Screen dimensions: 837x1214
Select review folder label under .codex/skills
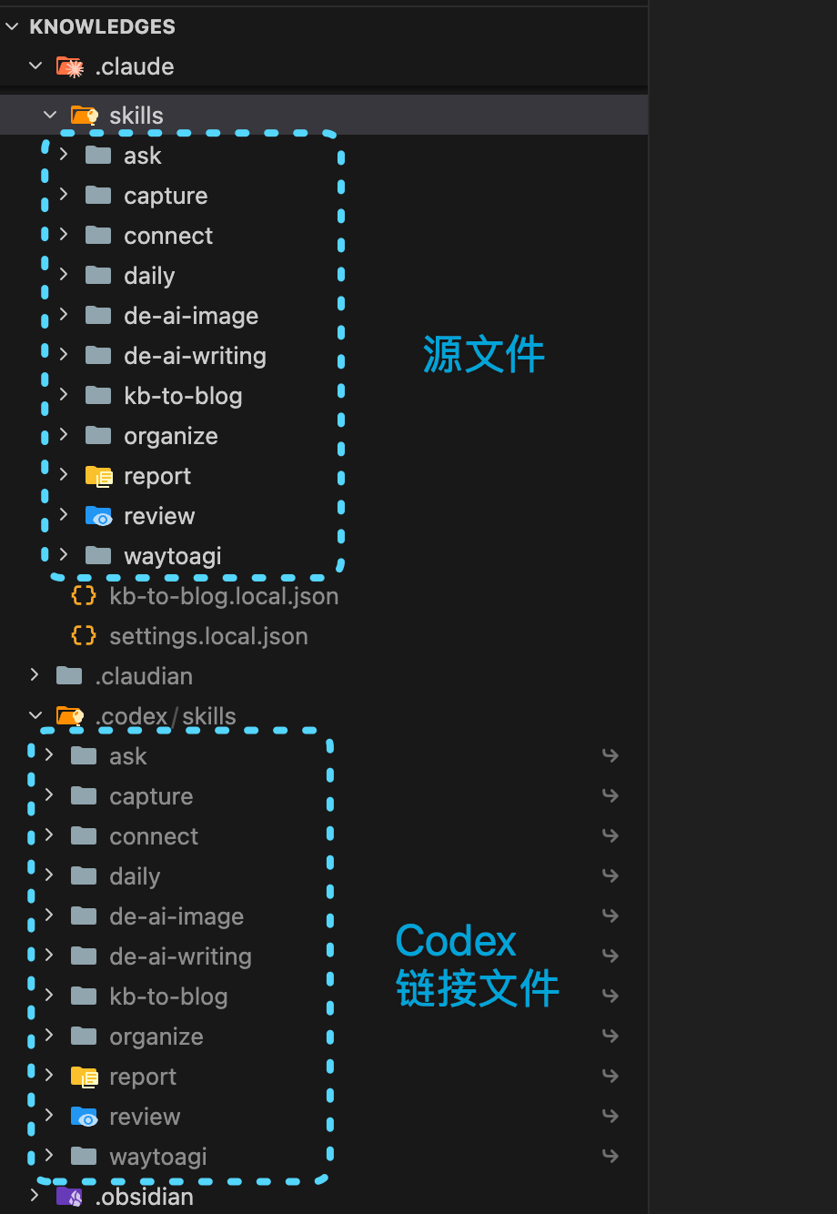pyautogui.click(x=145, y=1117)
